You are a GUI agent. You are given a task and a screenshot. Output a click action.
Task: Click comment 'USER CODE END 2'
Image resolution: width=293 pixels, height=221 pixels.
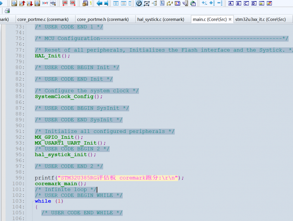pos(69,166)
